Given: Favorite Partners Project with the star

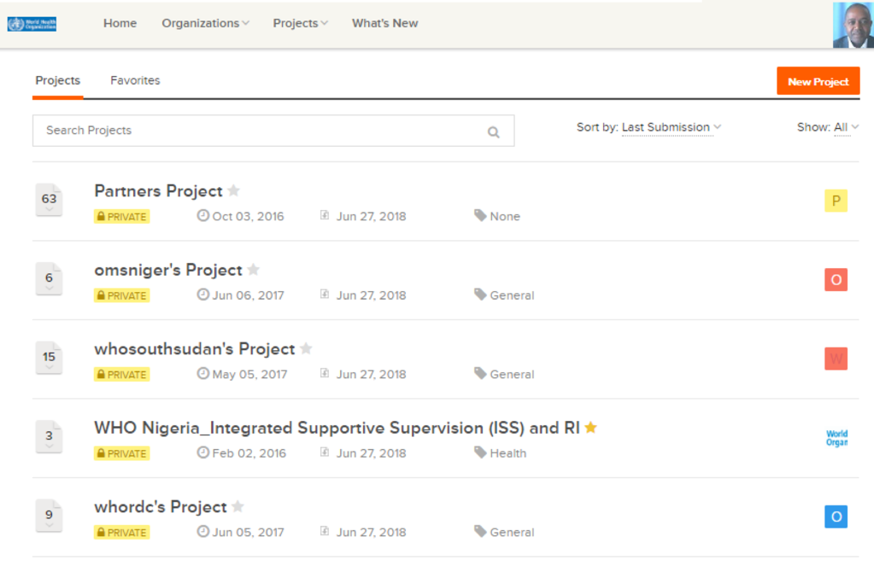Looking at the screenshot, I should point(234,190).
